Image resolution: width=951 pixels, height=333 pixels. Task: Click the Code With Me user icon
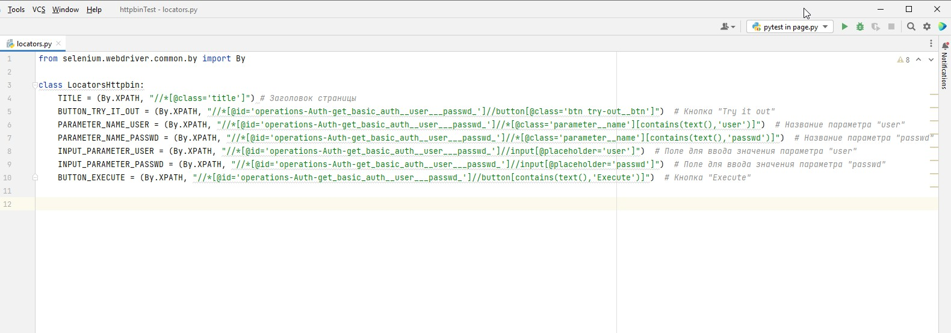click(727, 26)
